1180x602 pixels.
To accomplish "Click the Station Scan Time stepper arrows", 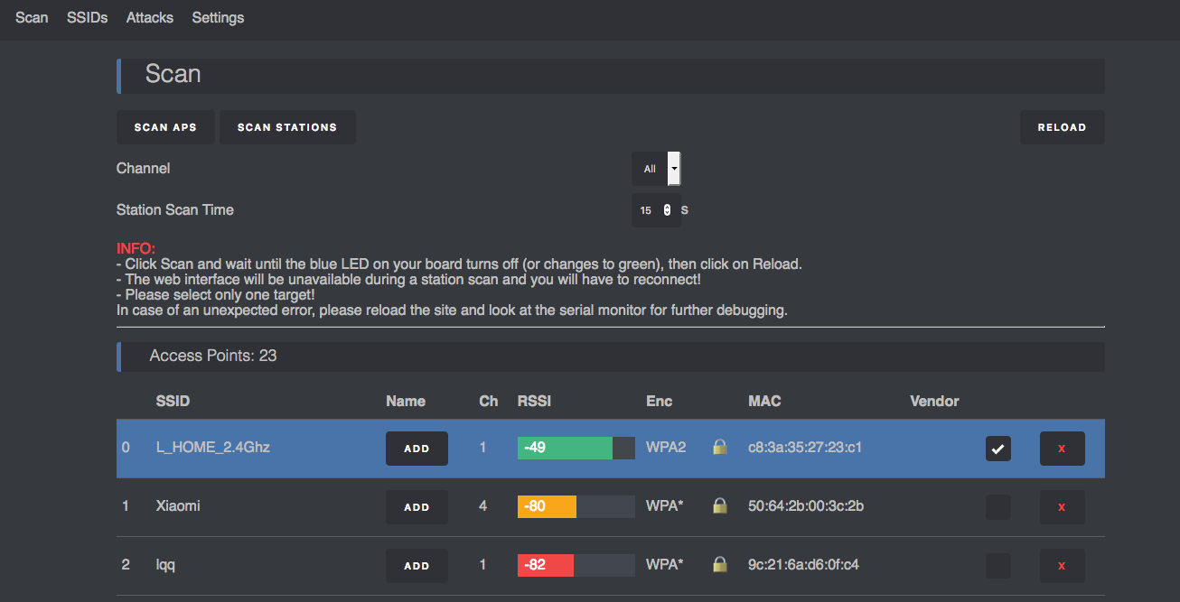I will click(667, 210).
